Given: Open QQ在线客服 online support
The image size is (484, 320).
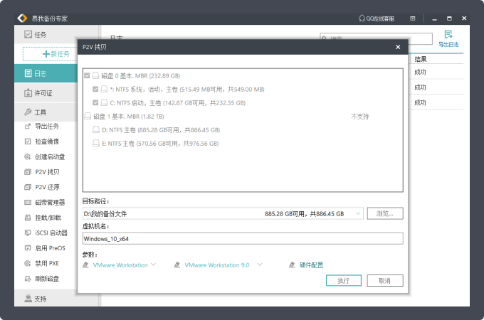Looking at the screenshot, I should click(377, 17).
